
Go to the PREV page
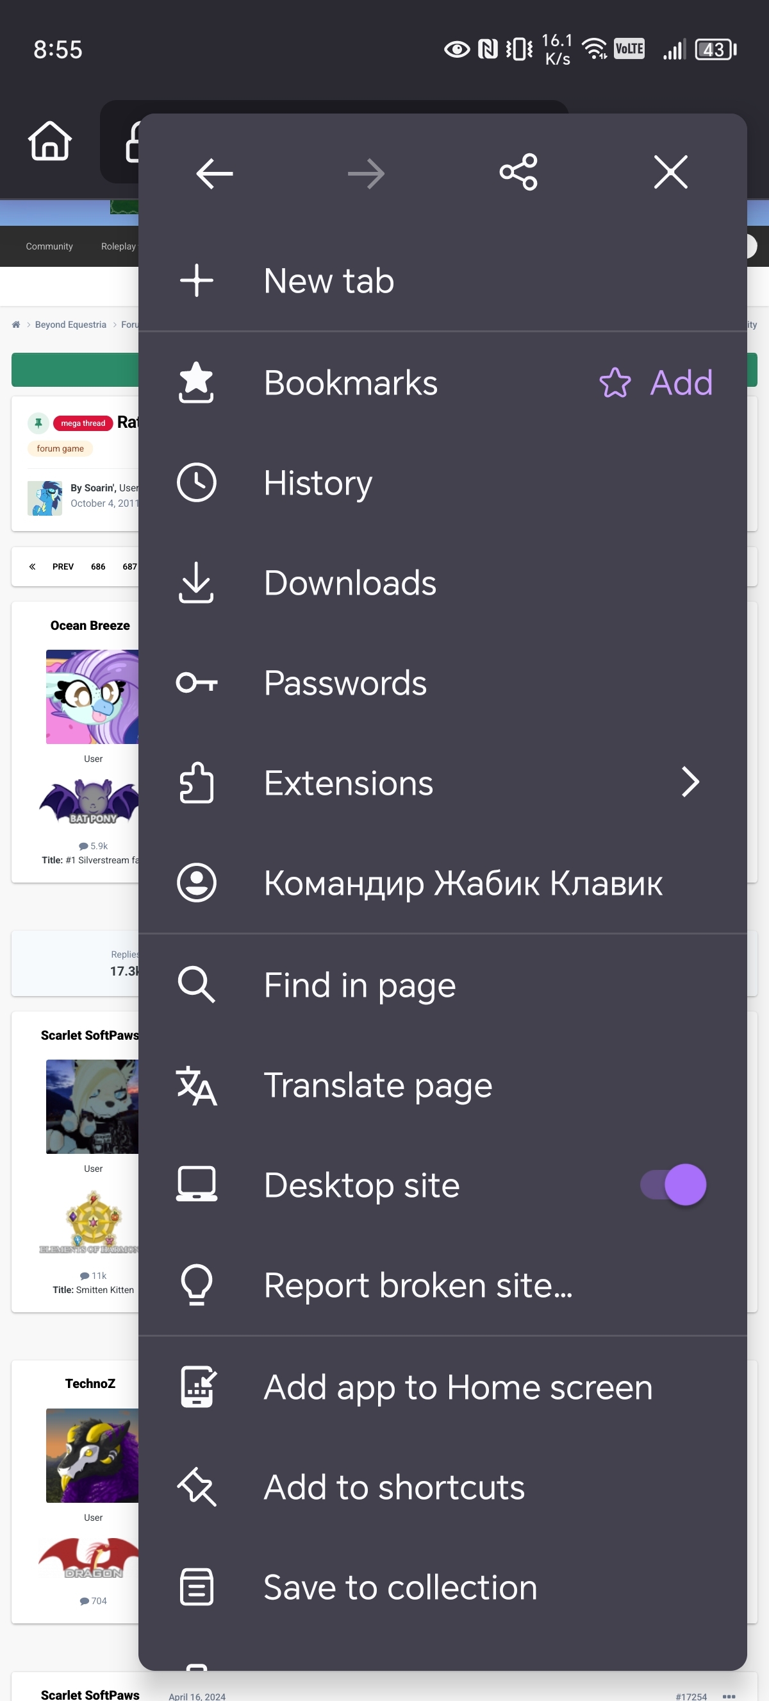click(x=63, y=566)
